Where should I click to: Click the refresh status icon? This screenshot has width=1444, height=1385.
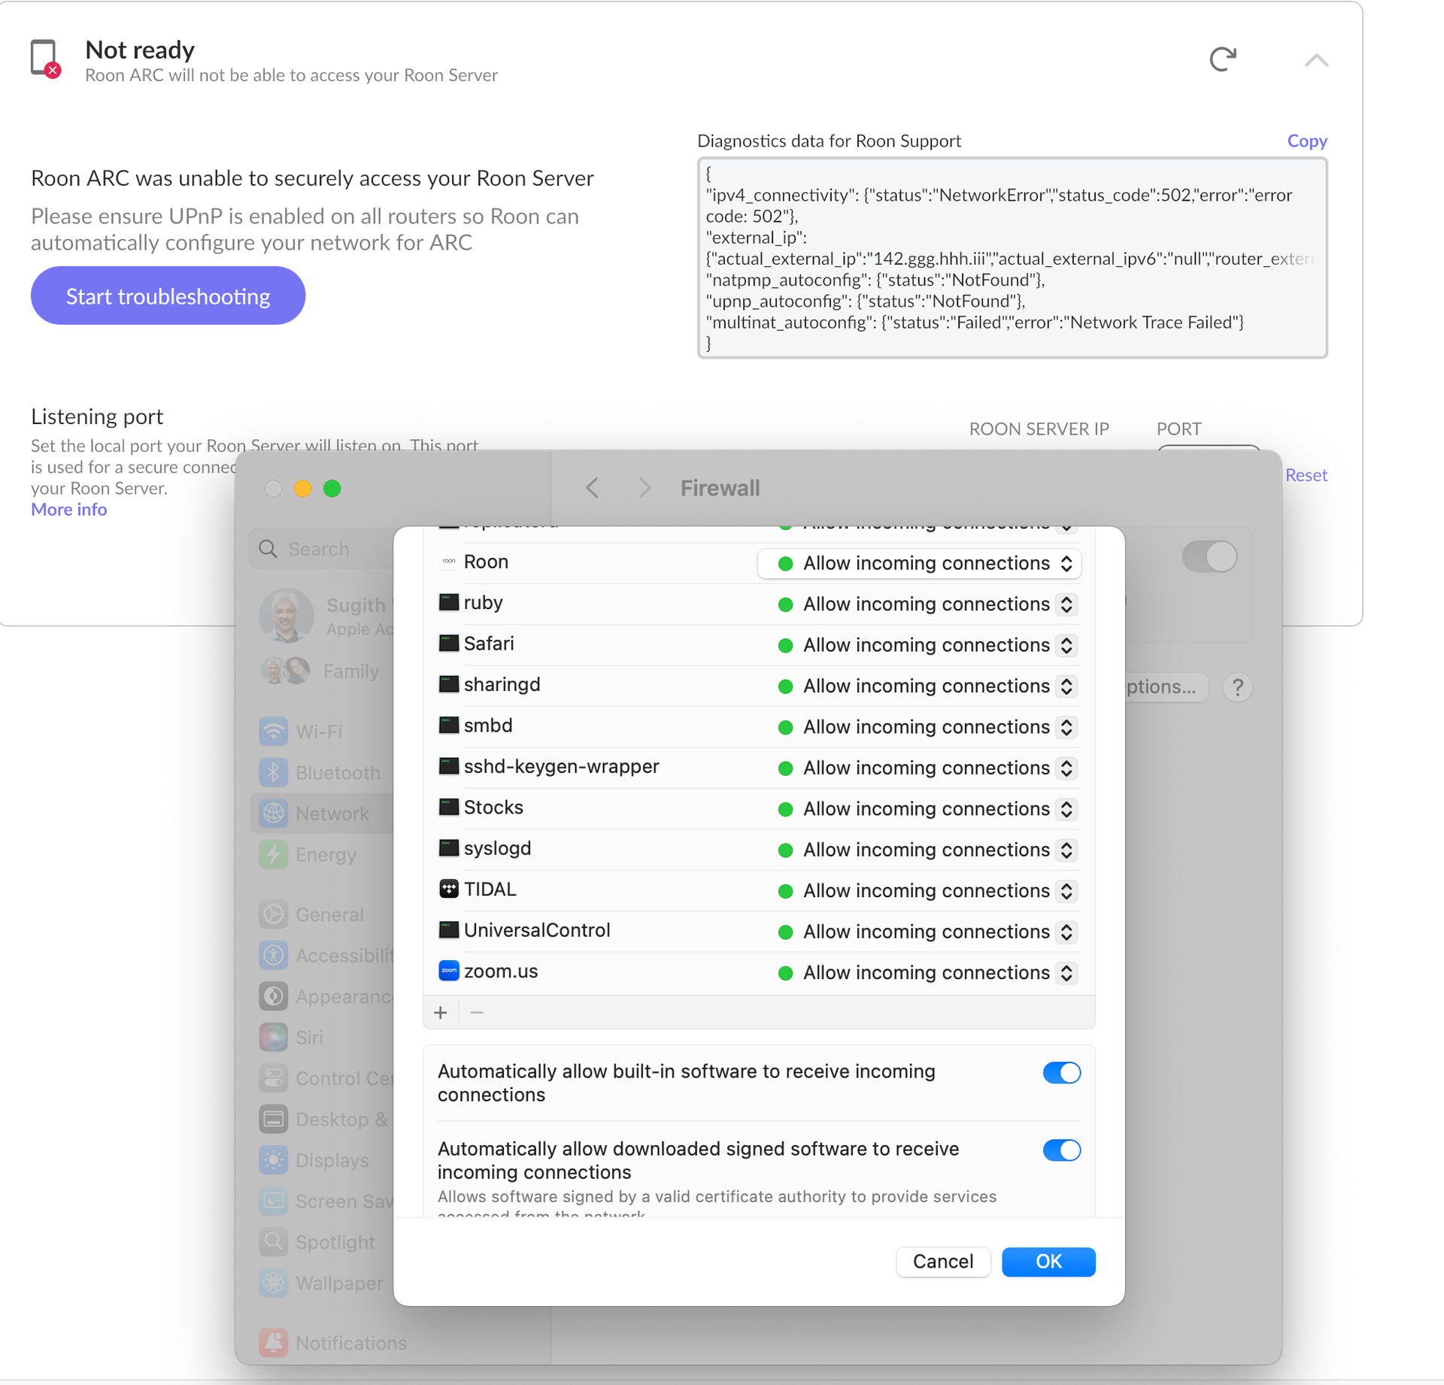point(1222,59)
